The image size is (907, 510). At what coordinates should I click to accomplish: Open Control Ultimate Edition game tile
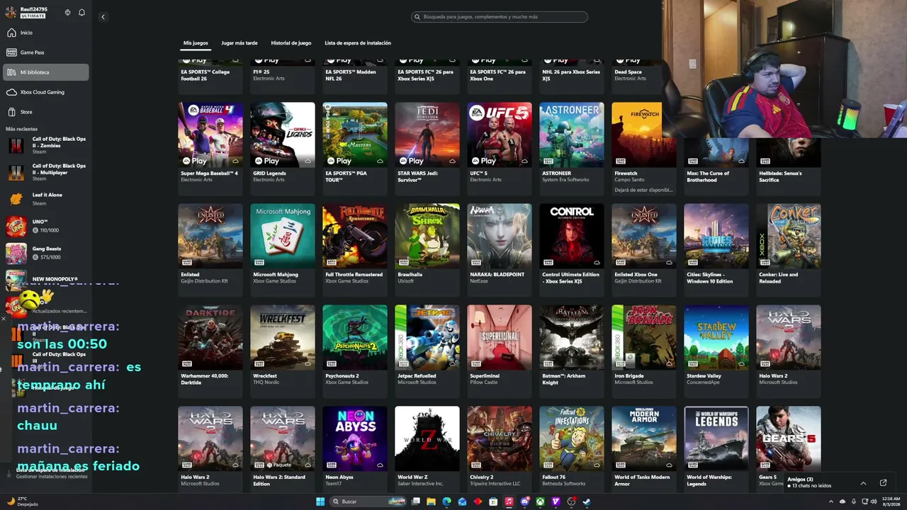572,250
